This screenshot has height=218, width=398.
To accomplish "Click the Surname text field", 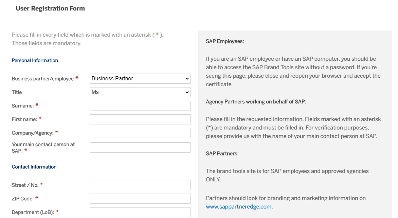I will tap(140, 106).
